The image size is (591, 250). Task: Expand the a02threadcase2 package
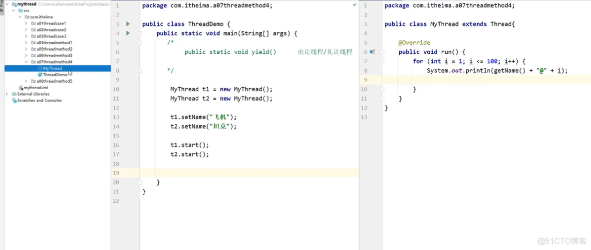pos(26,30)
